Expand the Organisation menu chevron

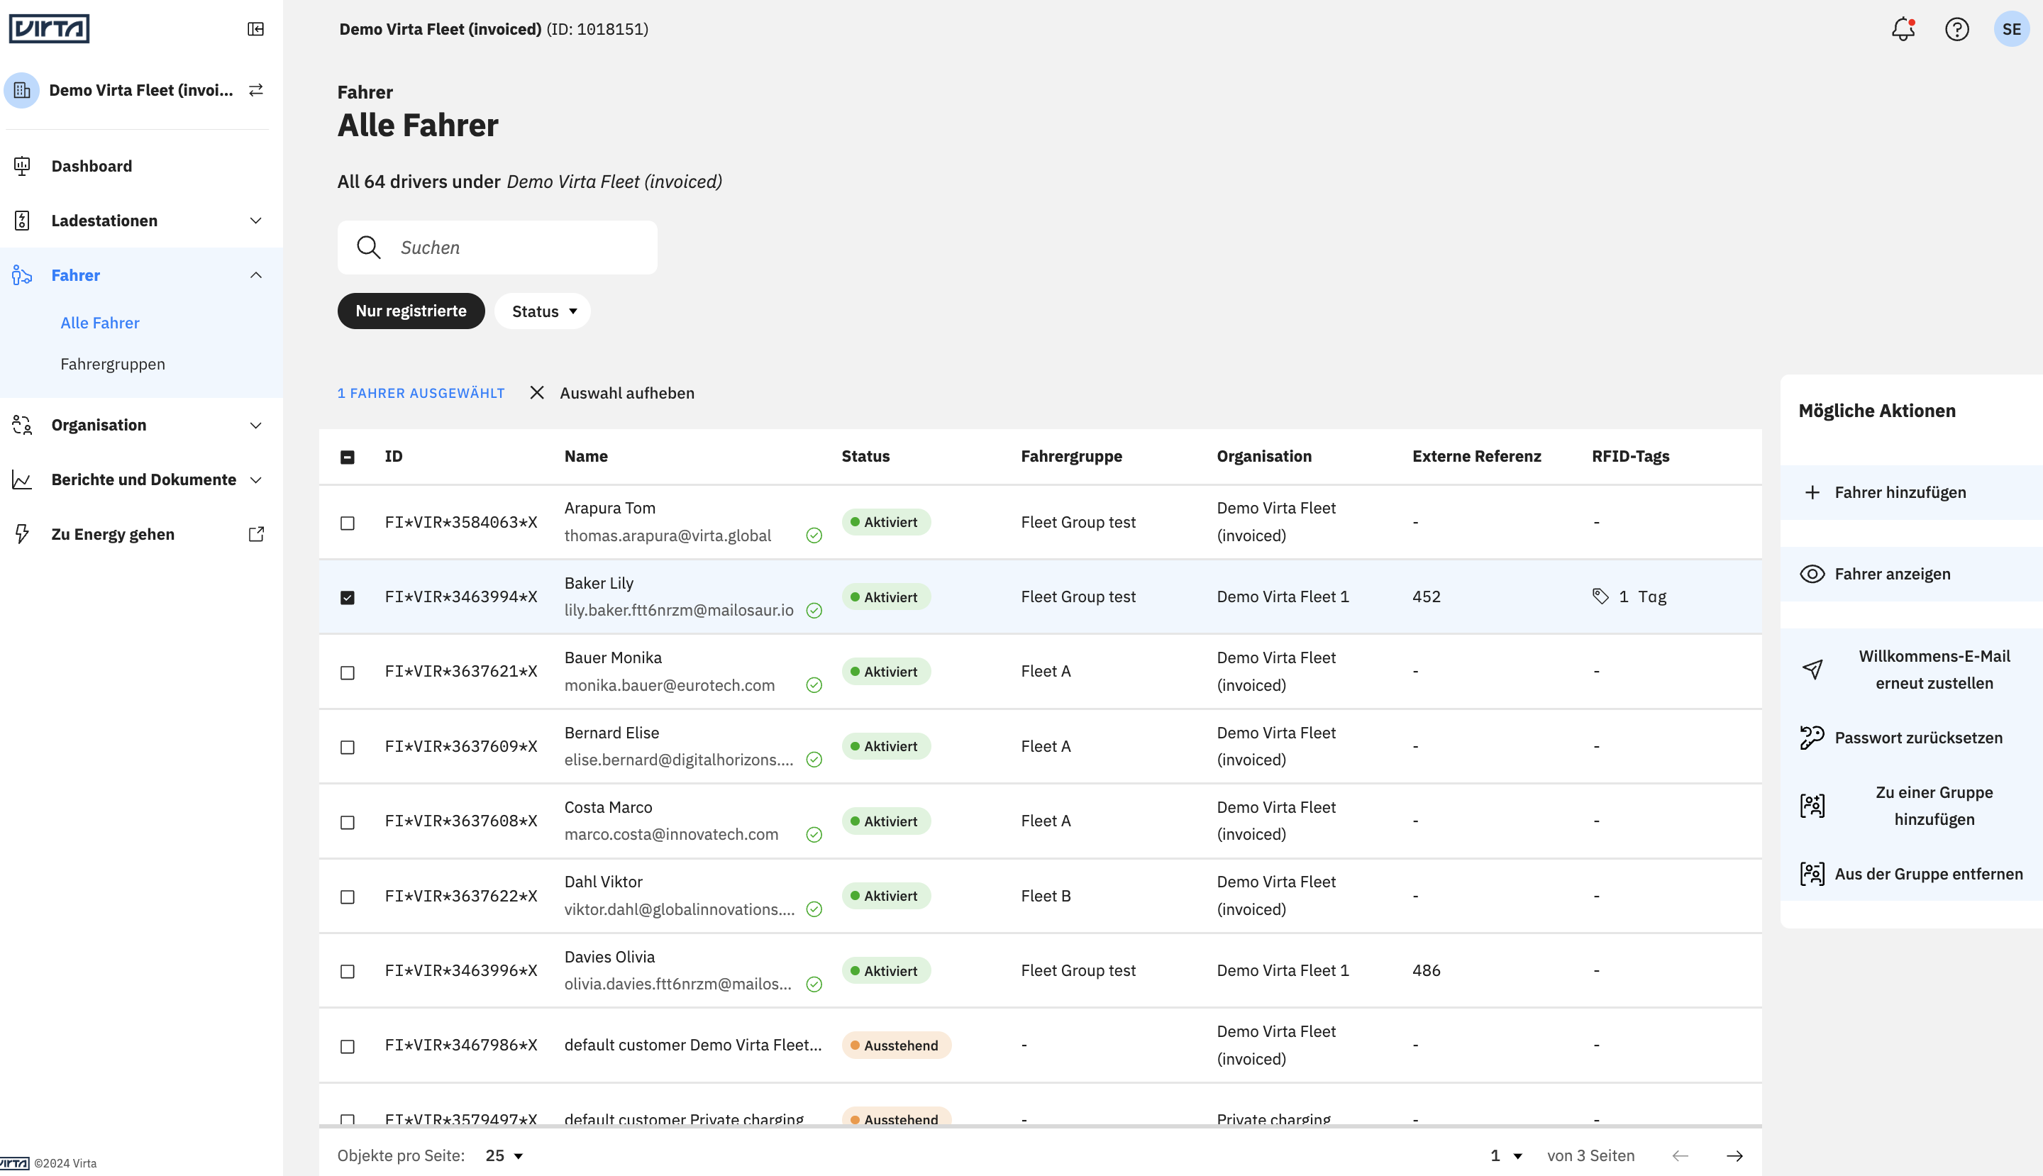(x=255, y=425)
